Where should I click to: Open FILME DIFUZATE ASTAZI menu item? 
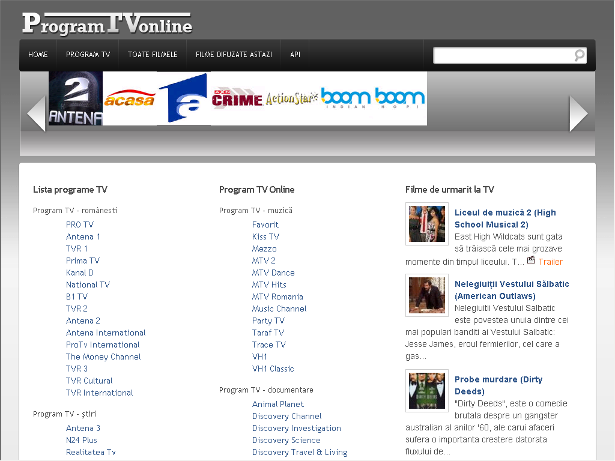pyautogui.click(x=234, y=55)
